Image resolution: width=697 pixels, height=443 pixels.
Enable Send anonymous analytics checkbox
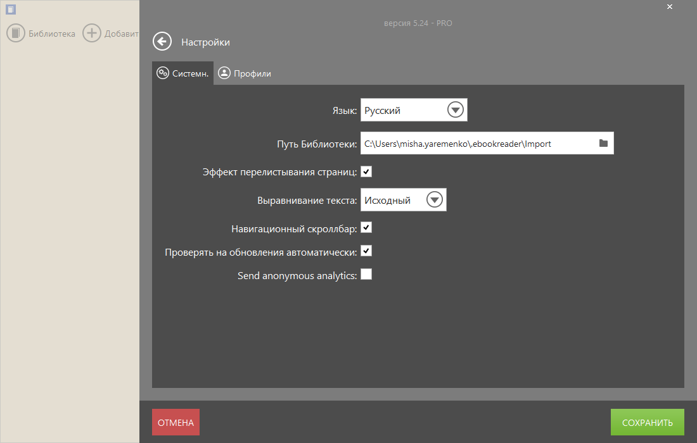click(366, 275)
